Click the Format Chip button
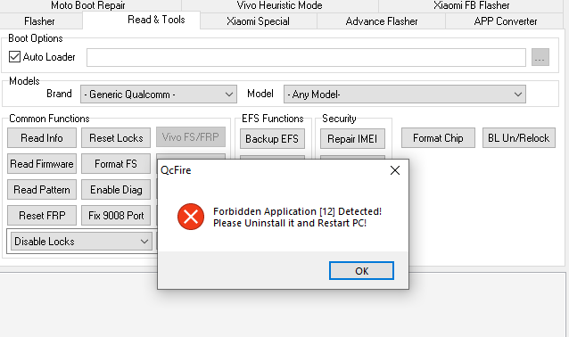 438,138
